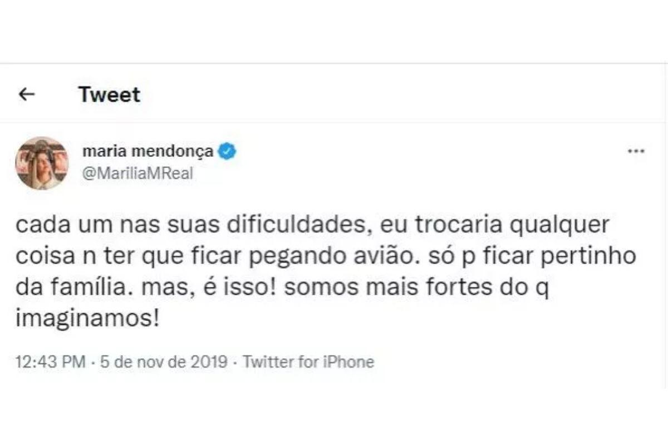Click the 12:43 PM timestamp
Image resolution: width=668 pixels, height=445 pixels.
click(51, 362)
